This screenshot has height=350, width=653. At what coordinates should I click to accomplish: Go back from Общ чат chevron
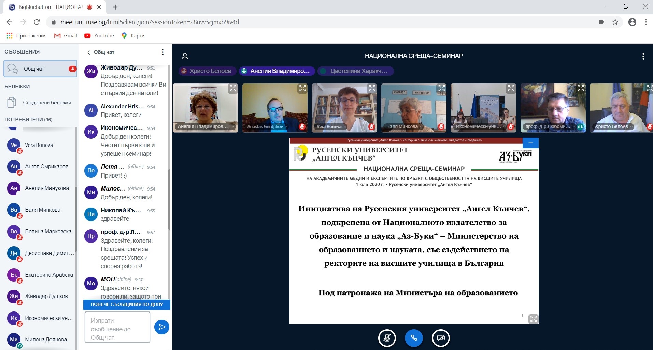(89, 52)
